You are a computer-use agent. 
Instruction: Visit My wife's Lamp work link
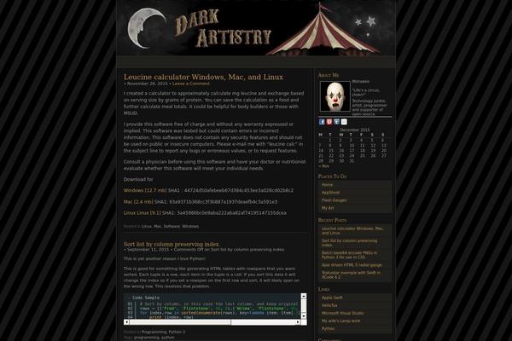click(x=340, y=321)
